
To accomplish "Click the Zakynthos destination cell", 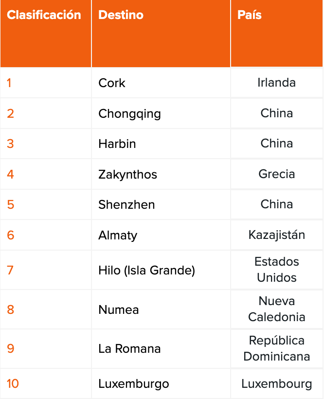I will point(127,175).
